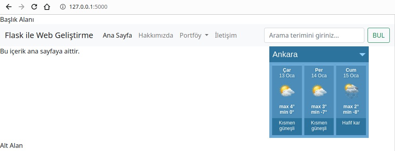This screenshot has width=395, height=151.
Task: Select the Çar 13 Oca forecast card
Action: [x=287, y=100]
